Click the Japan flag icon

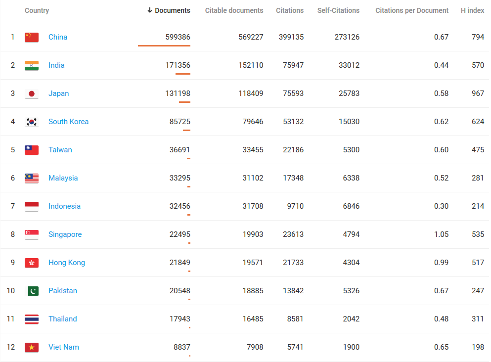32,93
